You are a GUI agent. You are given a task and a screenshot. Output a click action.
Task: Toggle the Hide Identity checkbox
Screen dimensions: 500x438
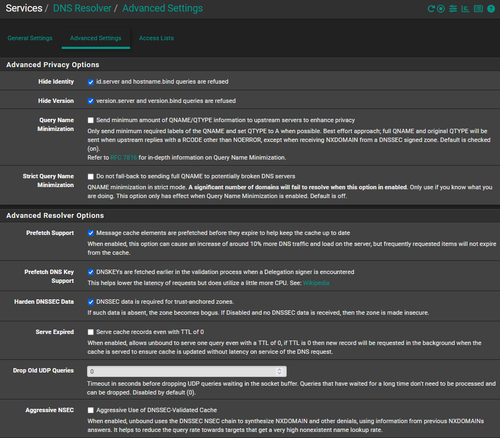(x=91, y=82)
